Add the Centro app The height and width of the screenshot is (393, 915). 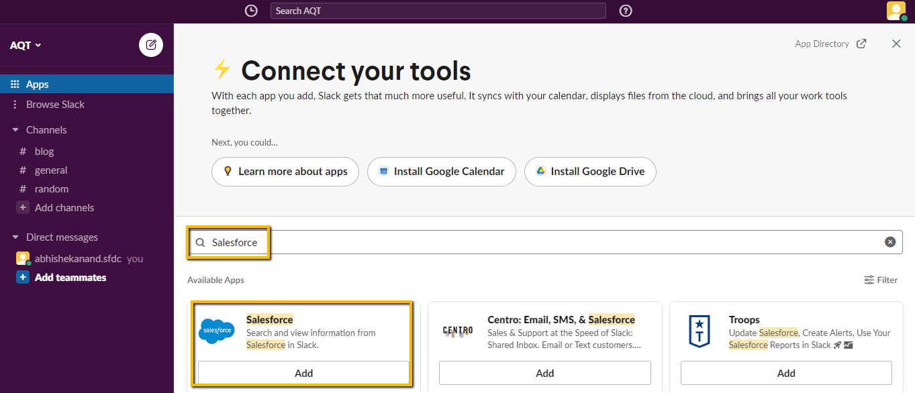tap(545, 373)
